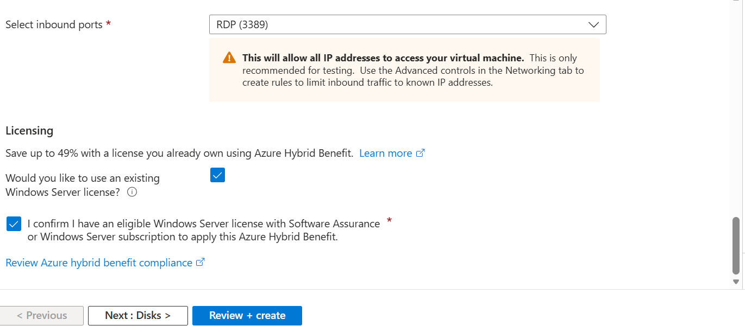Click the Licensing section heading
Image resolution: width=745 pixels, height=332 pixels.
click(x=29, y=131)
